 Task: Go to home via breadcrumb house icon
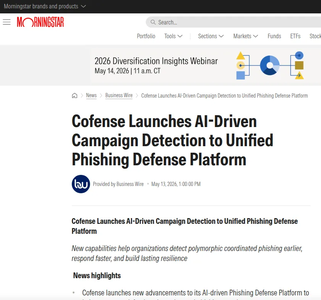pyautogui.click(x=74, y=96)
